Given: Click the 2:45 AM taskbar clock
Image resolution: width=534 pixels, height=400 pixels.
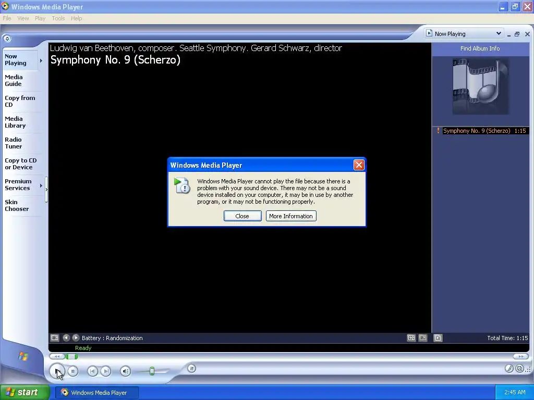Looking at the screenshot, I should (x=515, y=392).
